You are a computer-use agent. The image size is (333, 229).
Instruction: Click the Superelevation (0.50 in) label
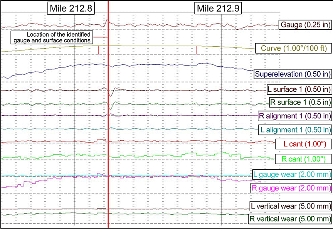(293, 73)
